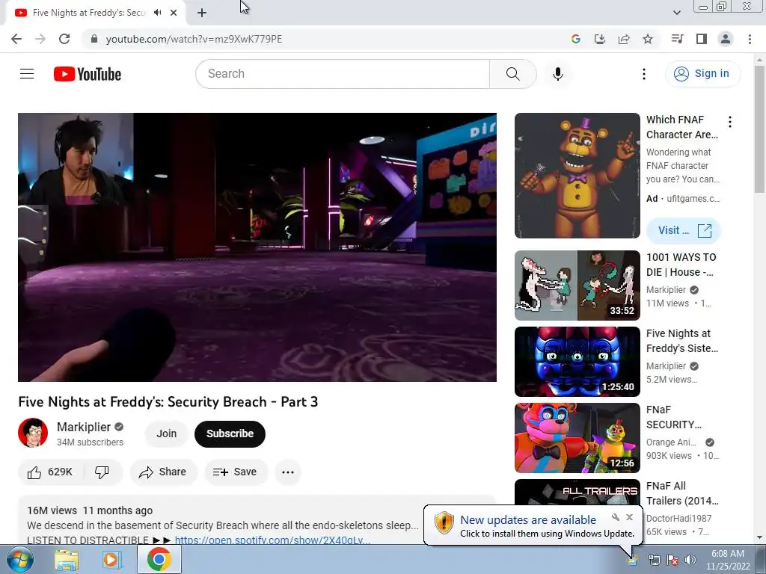Viewport: 766px width, 574px height.
Task: Open Windows Start menu
Action: pyautogui.click(x=19, y=560)
